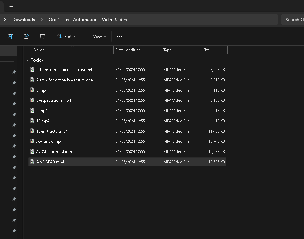Click the 6,185 KB size value
Screen dimensions: 304x239
218,100
